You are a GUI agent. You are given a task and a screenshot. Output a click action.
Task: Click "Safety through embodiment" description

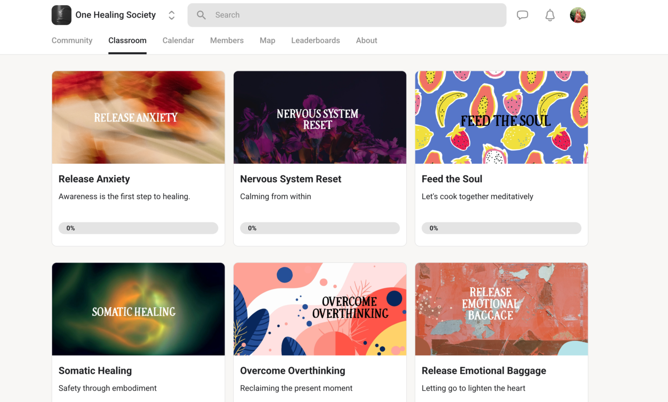point(108,388)
